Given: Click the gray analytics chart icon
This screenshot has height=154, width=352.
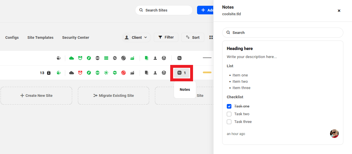Looking at the screenshot, I should click(x=132, y=73).
